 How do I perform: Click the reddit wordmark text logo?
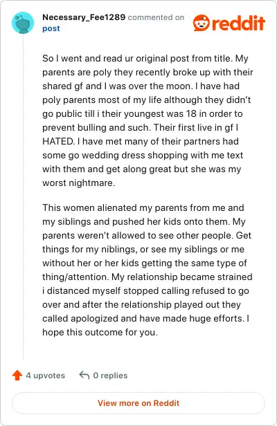click(238, 23)
